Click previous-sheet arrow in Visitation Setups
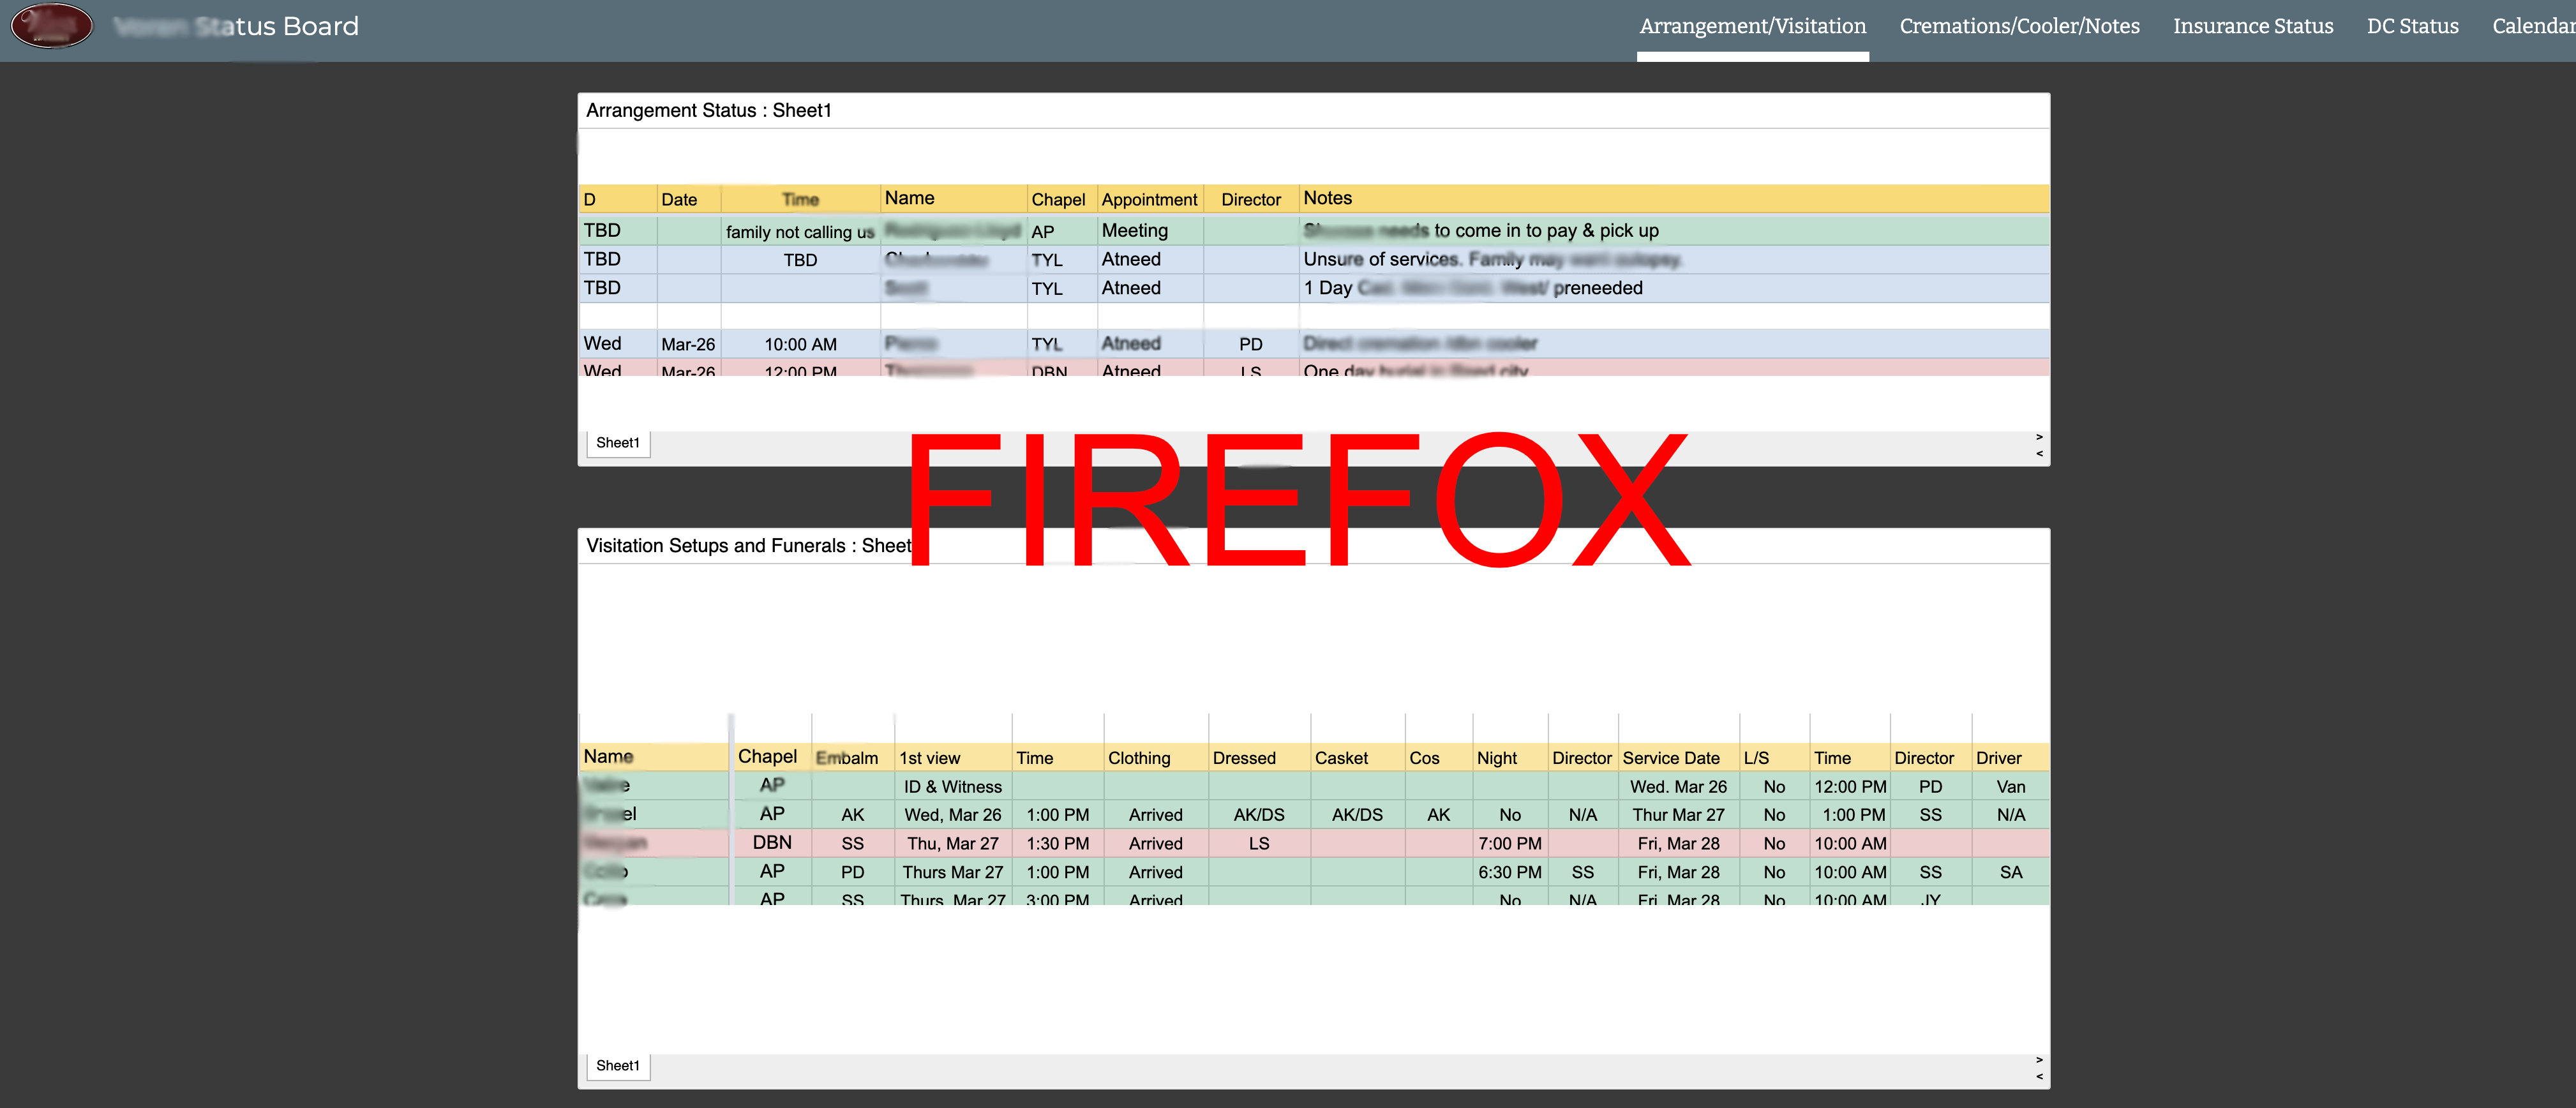Viewport: 2576px width, 1108px height. click(x=2039, y=1077)
